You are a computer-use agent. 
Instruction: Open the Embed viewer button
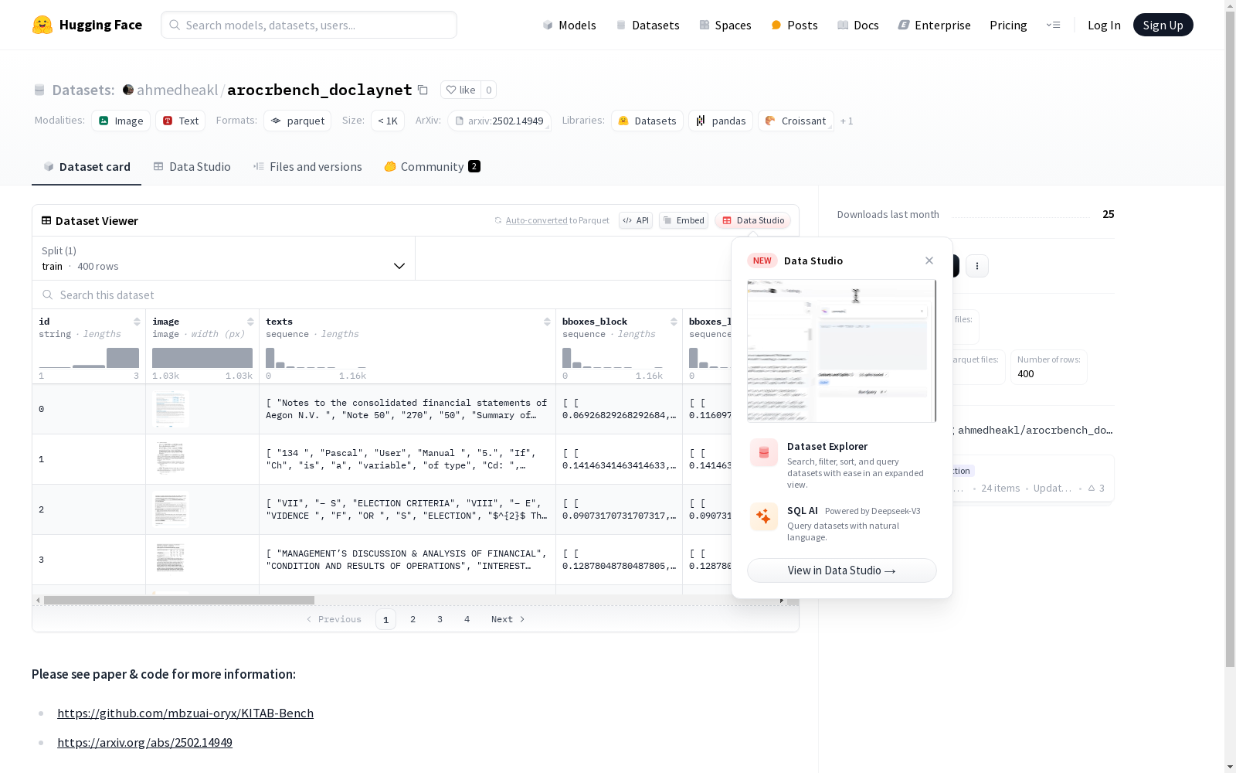coord(684,220)
